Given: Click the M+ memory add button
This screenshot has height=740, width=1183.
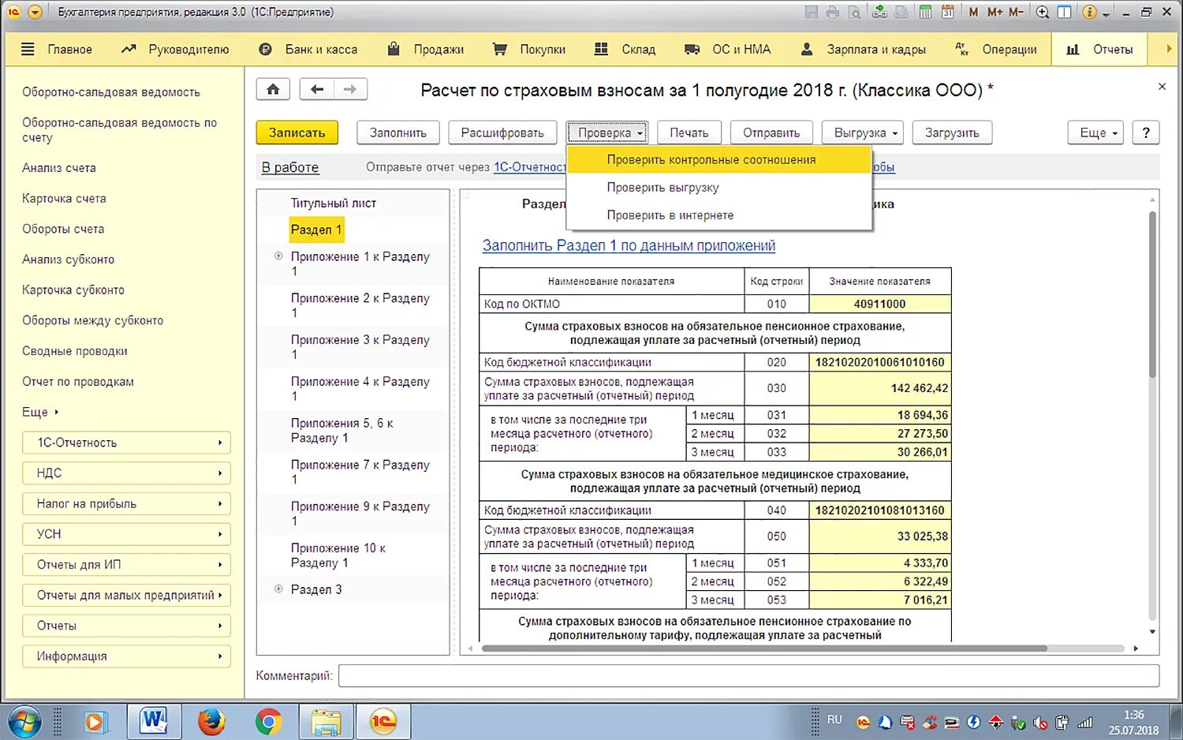Looking at the screenshot, I should 995,13.
